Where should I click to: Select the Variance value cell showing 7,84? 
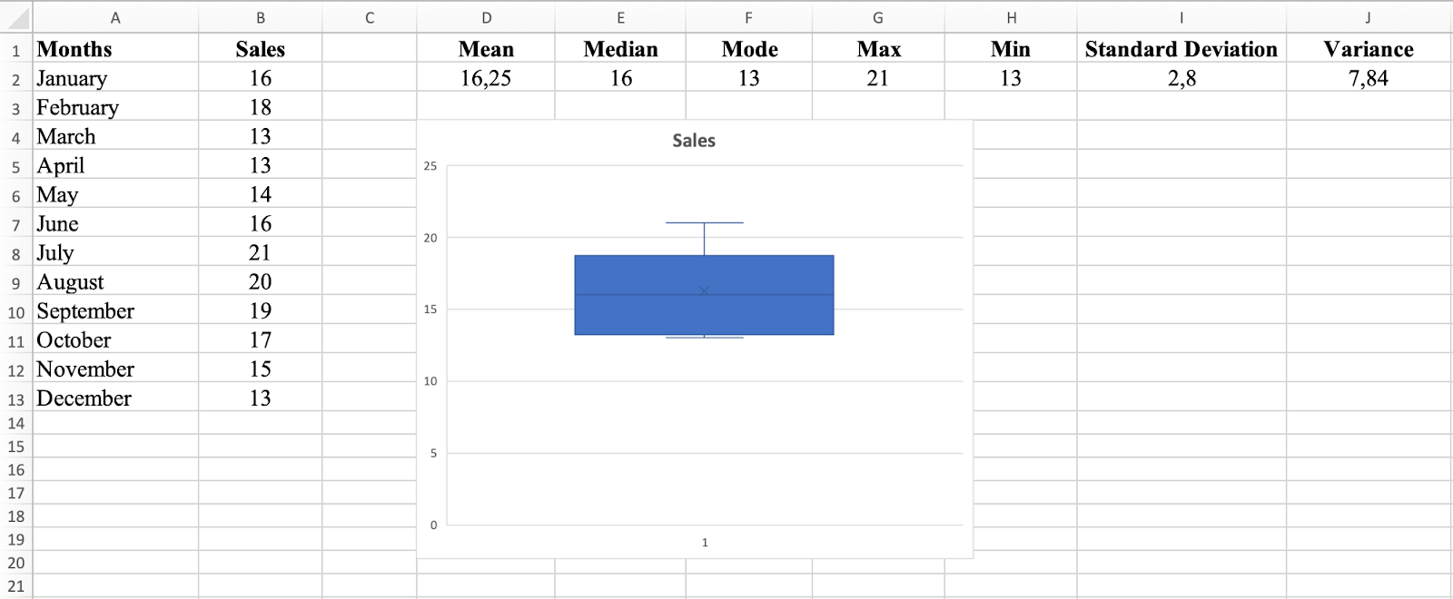[1369, 78]
